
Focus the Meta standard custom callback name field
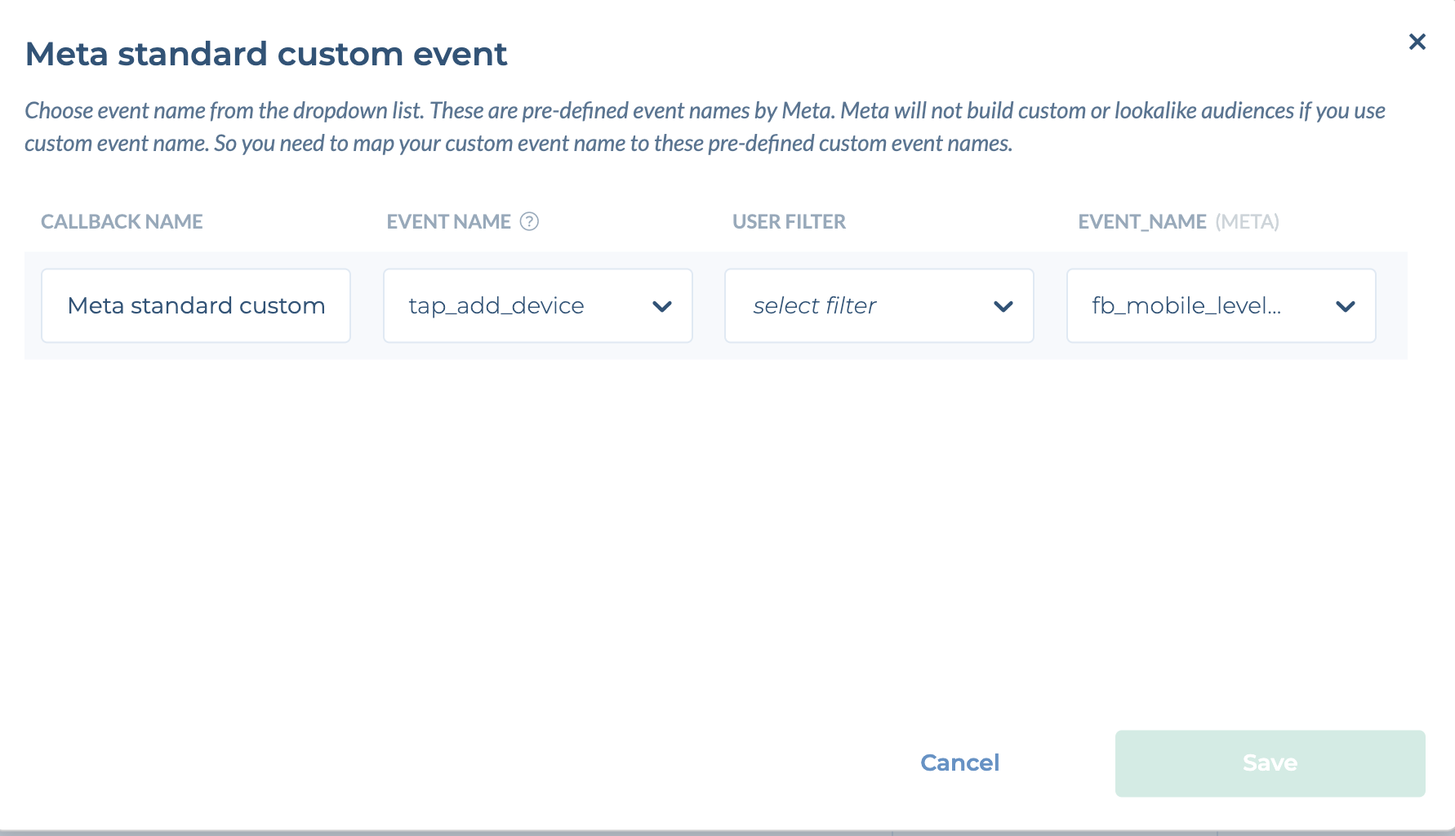196,305
